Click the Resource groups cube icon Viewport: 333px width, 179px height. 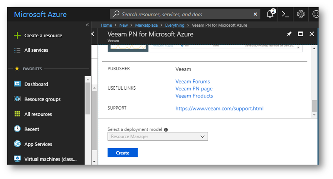coord(17,99)
